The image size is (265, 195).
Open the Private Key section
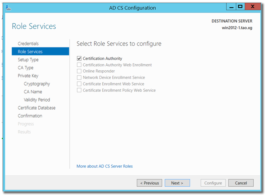(28, 76)
